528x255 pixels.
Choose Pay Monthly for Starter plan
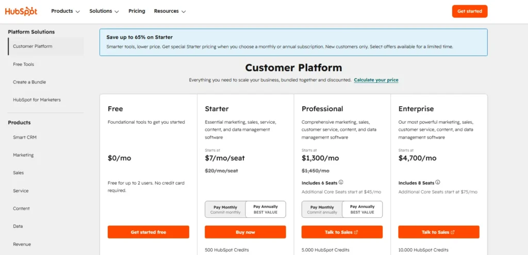coord(225,210)
